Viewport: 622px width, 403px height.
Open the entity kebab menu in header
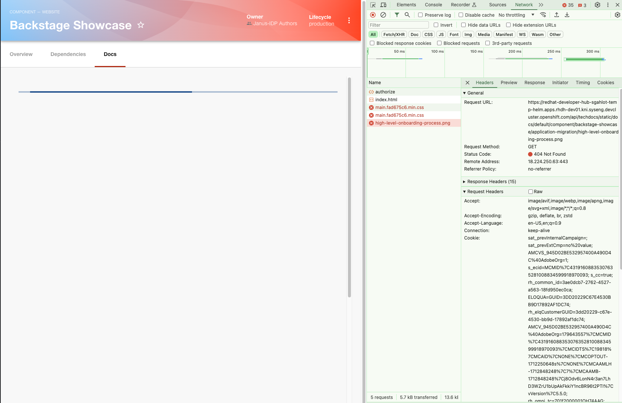click(349, 20)
